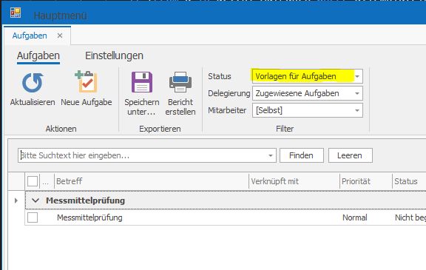
Task: Click the ellipsis column header
Action: click(x=46, y=181)
